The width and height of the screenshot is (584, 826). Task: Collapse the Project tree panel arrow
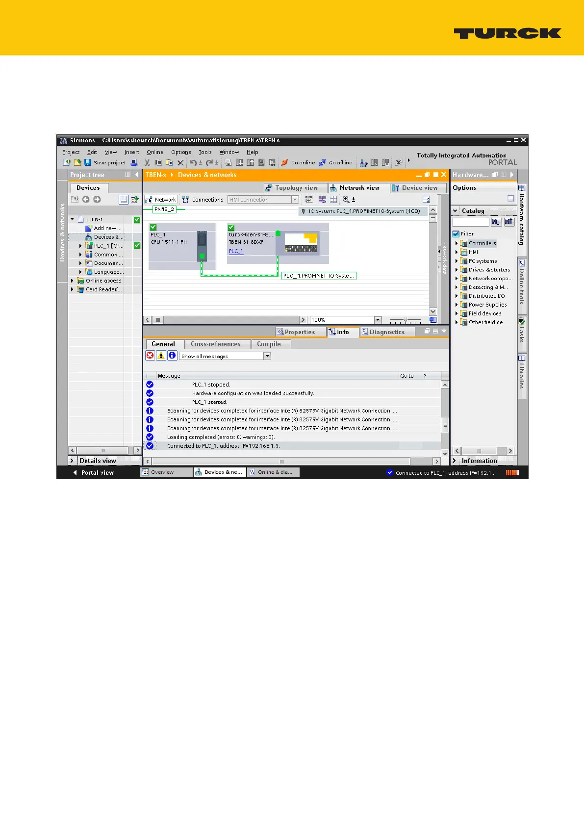pos(137,175)
